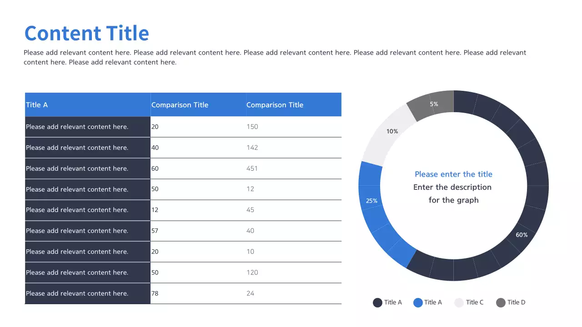Screen dimensions: 582x327
Task: Select the 10% label on the donut chart
Action: (x=392, y=131)
